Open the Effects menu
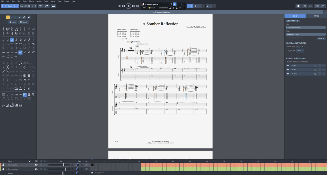Screen dimensions: 327x175 click(x=31, y=1)
